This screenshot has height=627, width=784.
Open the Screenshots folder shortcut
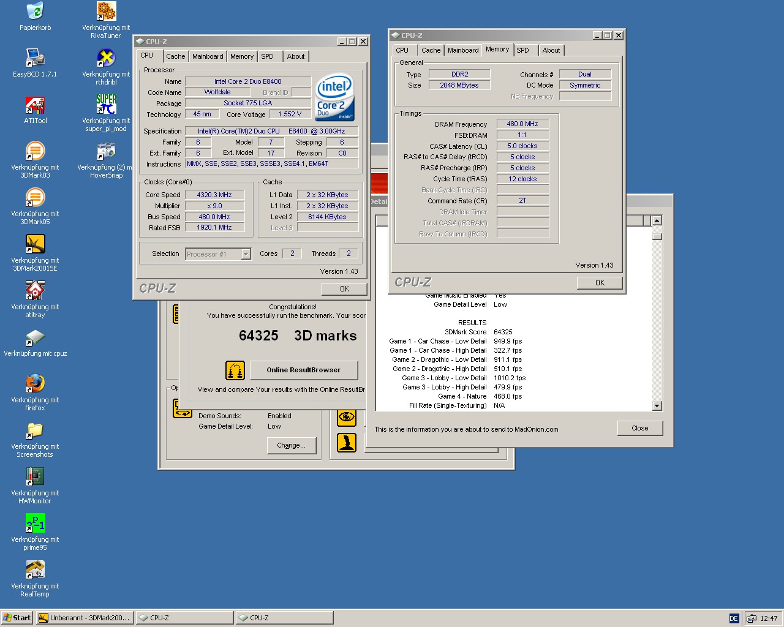[x=35, y=430]
